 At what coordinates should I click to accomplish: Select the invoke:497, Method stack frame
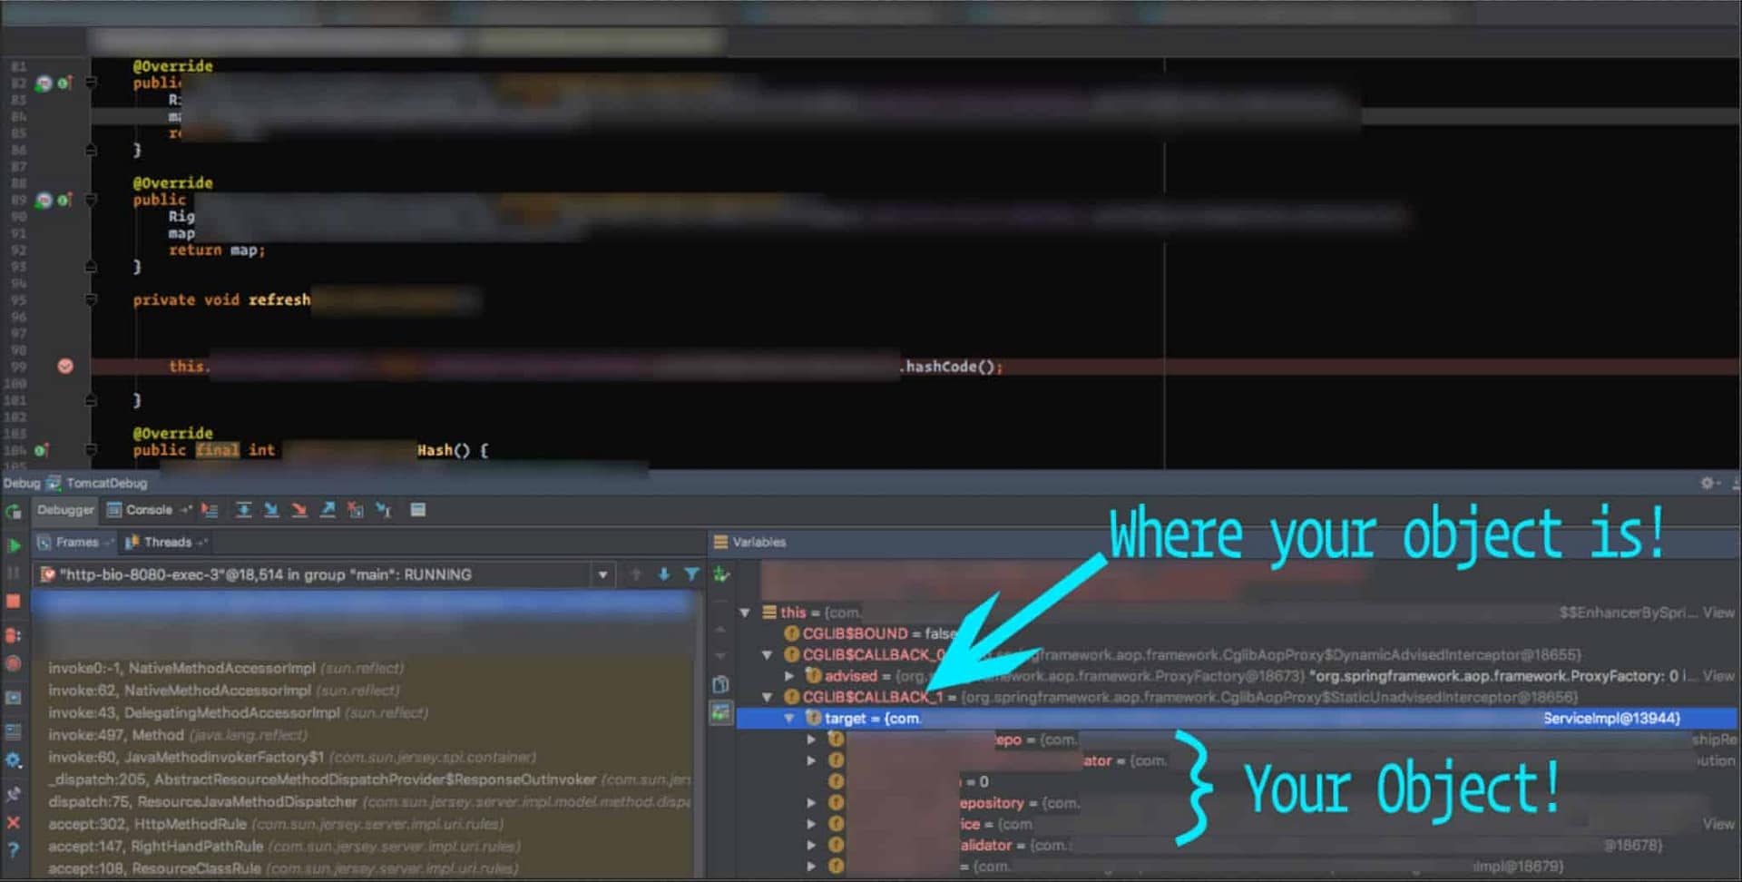[x=177, y=735]
